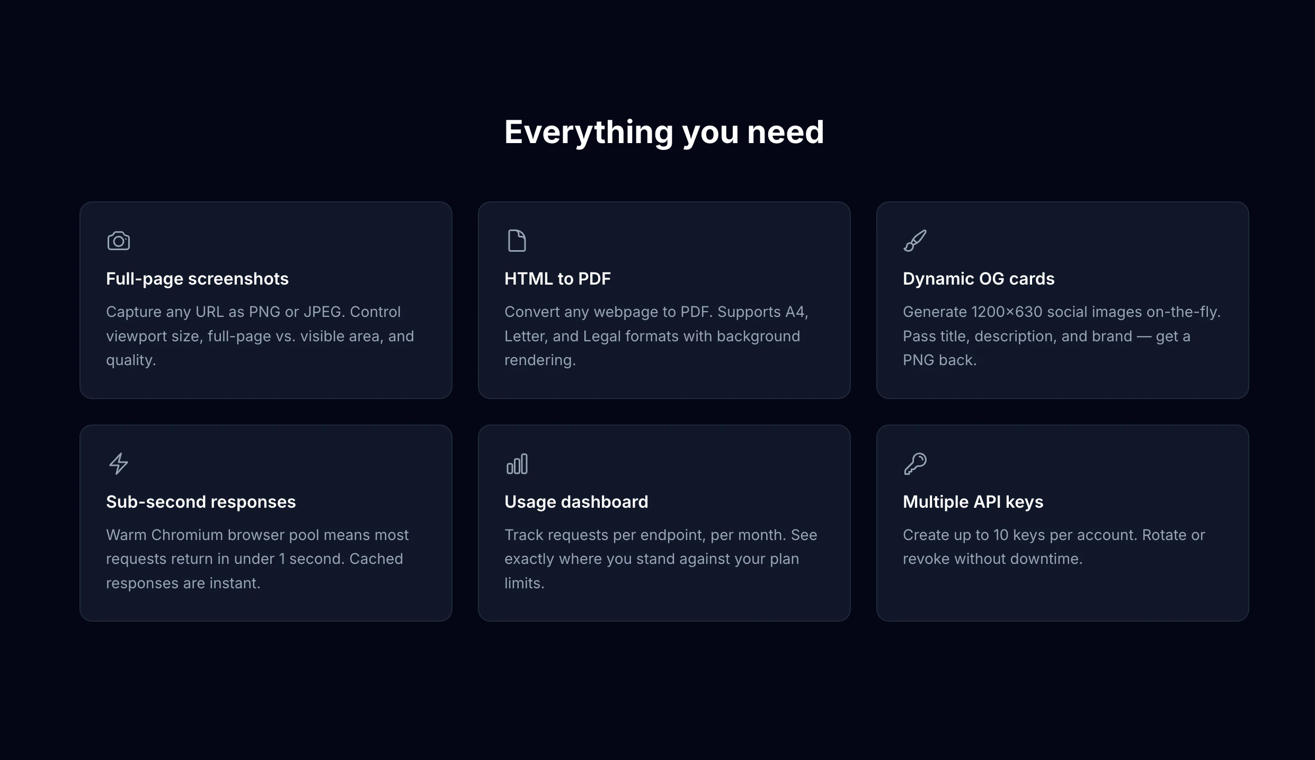Click the bar chart icon

(517, 464)
